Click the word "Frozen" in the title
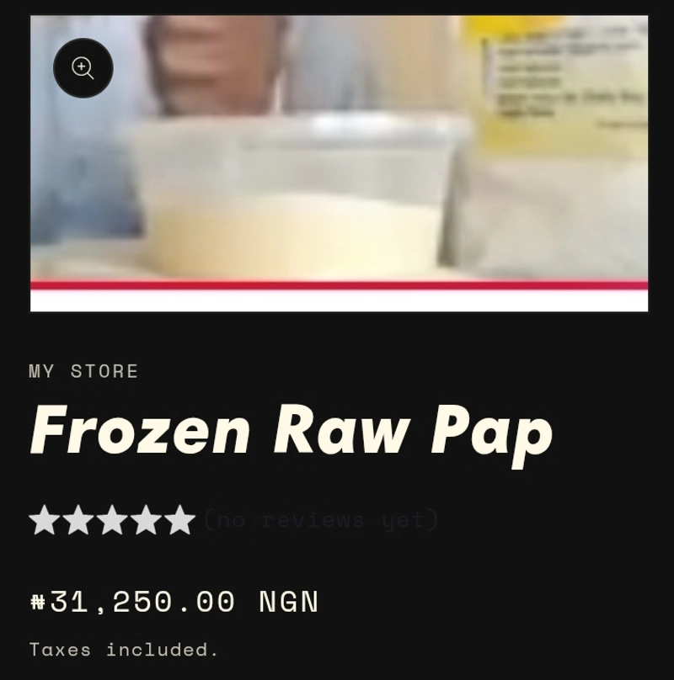Screen dimensions: 674x680 [140, 429]
